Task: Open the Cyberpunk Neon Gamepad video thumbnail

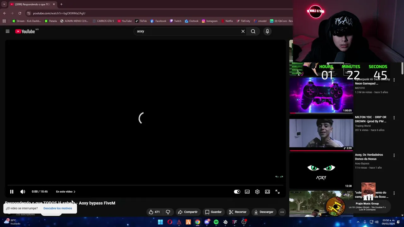Action: point(321,95)
